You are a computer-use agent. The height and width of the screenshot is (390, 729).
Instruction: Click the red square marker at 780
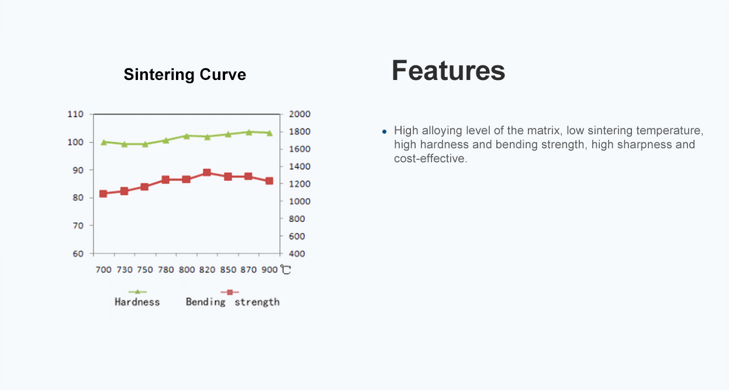[x=165, y=180]
